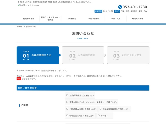
Task: Select お問い合わせ in the navigation bar
Action: click(94, 18)
